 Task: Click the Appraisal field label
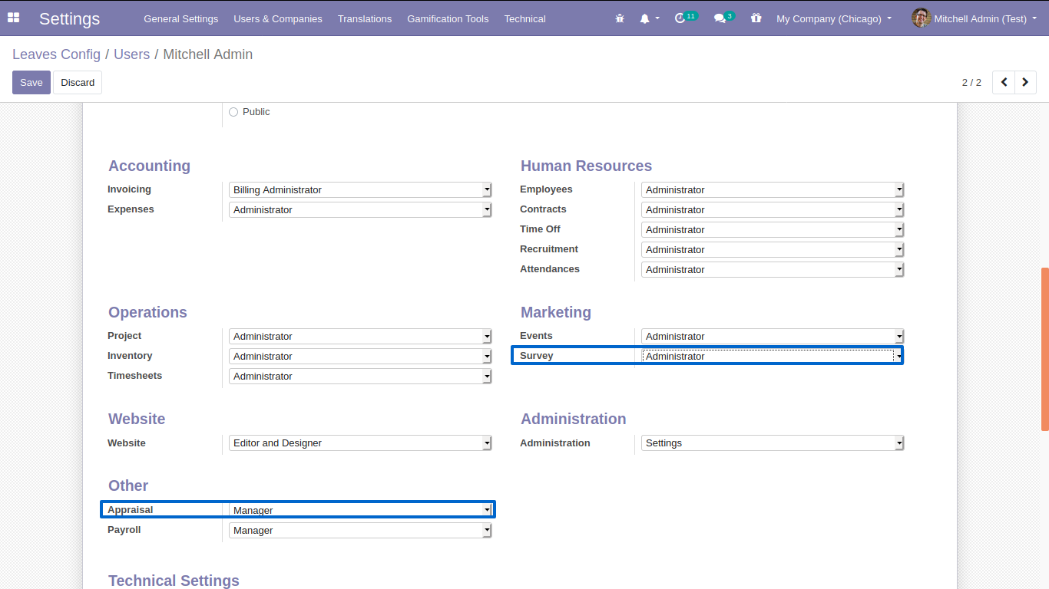(x=130, y=510)
